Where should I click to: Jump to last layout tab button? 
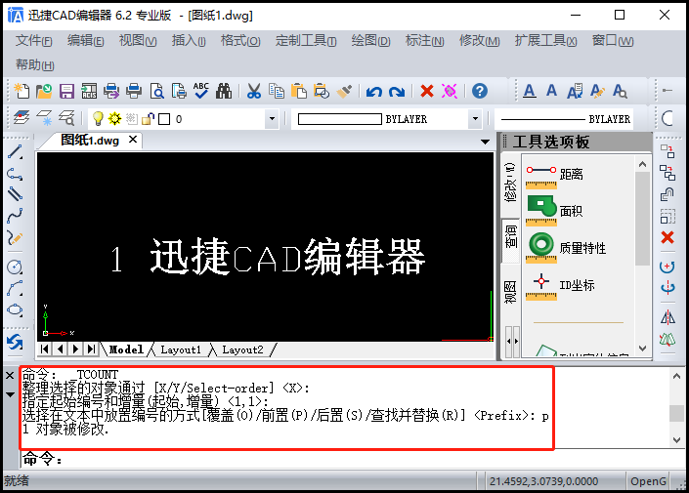click(x=91, y=349)
